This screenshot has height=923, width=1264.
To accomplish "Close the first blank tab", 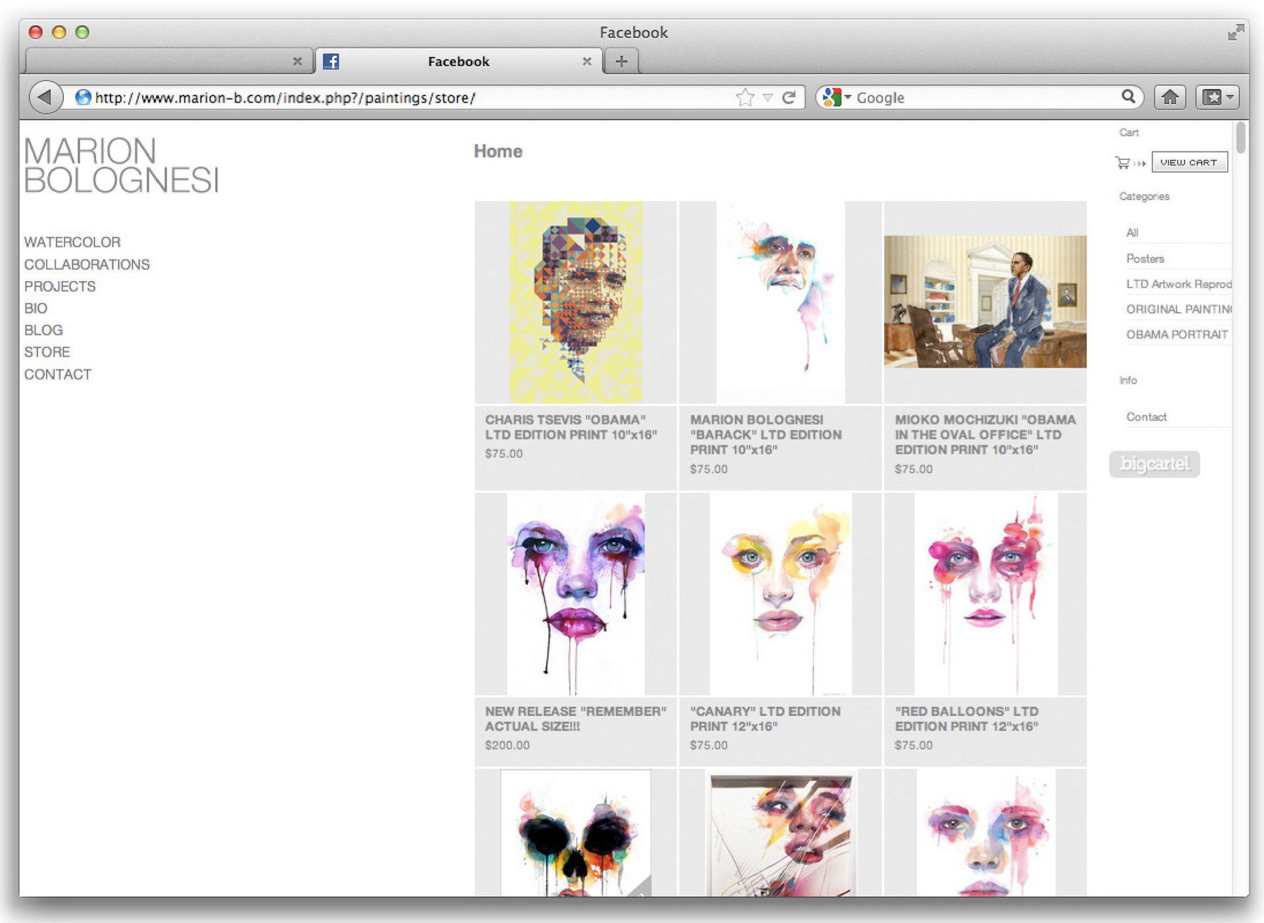I will point(297,61).
